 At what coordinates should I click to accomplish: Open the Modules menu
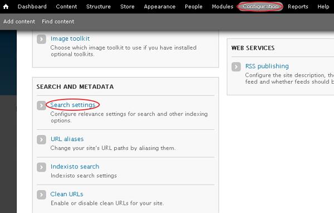tap(223, 7)
